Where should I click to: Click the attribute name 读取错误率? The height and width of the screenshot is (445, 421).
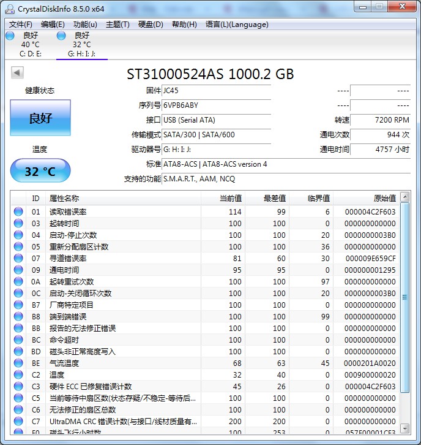pos(68,211)
